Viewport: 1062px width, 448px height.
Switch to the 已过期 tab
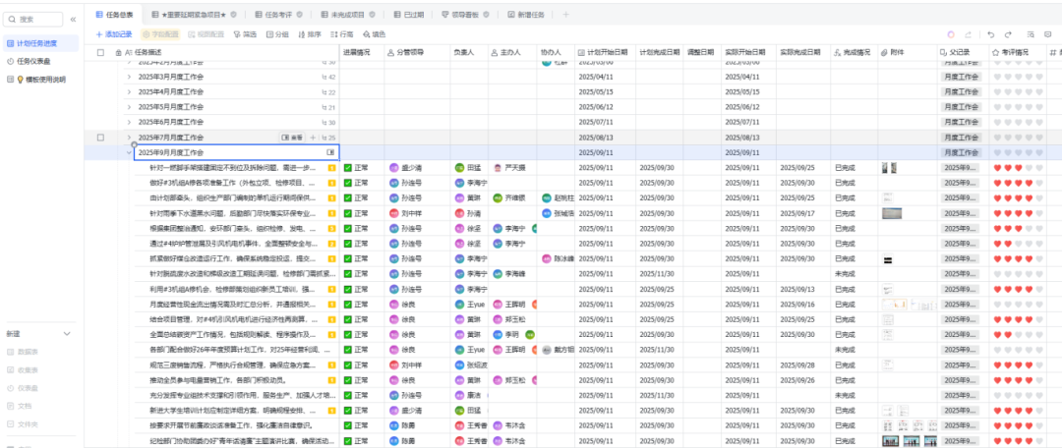tap(413, 15)
